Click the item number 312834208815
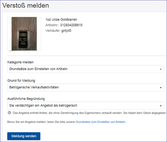Image resolution: width=167 pixels, height=142 pixels. point(71,25)
